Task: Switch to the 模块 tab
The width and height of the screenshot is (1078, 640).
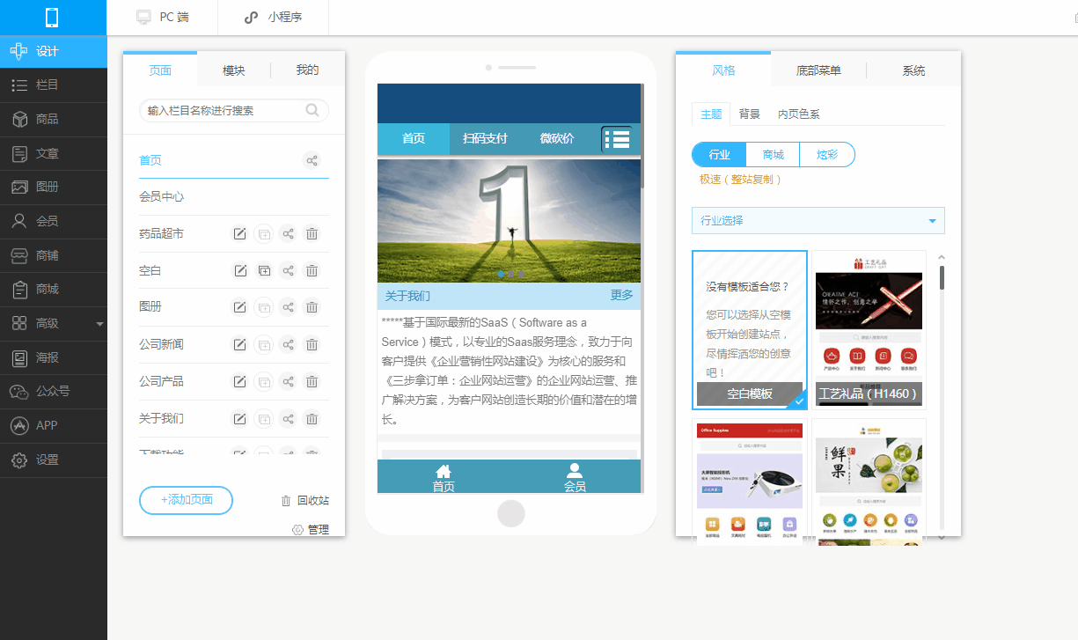Action: 234,70
